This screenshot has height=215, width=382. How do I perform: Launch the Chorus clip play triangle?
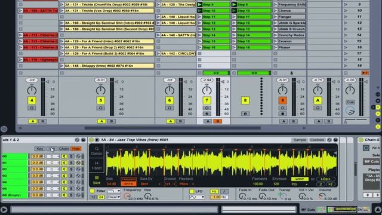click(275, 11)
